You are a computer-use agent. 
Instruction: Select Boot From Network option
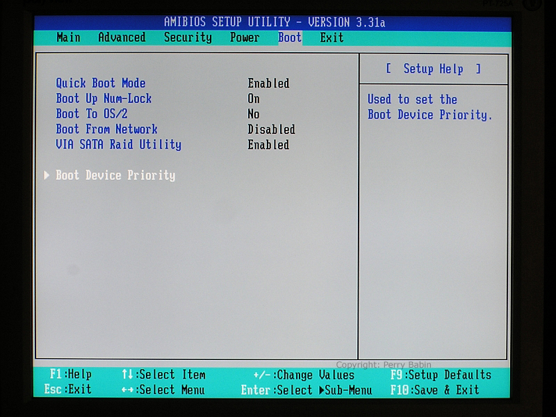pyautogui.click(x=106, y=129)
